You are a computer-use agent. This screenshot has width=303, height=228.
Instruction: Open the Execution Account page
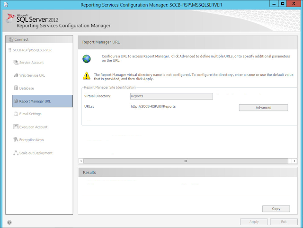[x=33, y=127]
